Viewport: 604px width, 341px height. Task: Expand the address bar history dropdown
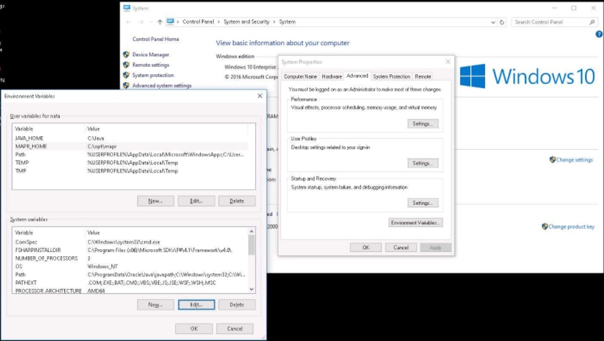(x=493, y=22)
